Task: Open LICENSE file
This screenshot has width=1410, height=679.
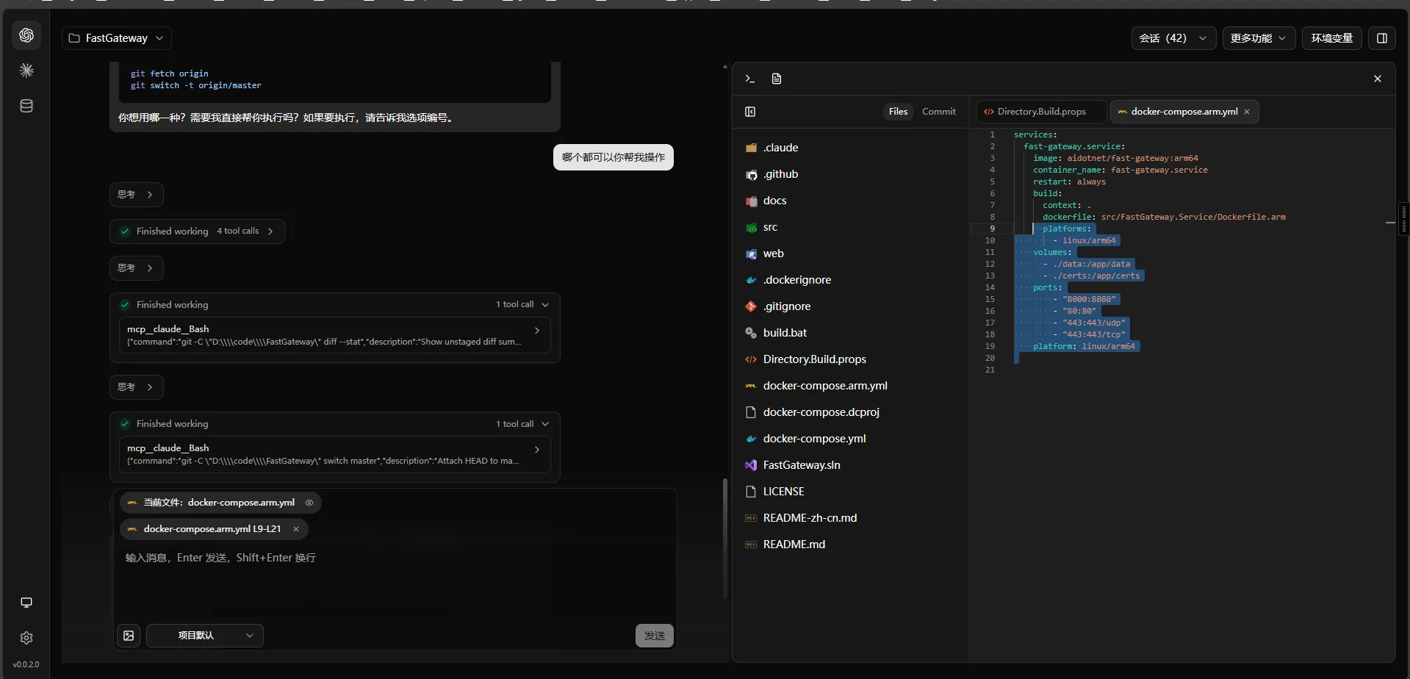Action: [849, 492]
